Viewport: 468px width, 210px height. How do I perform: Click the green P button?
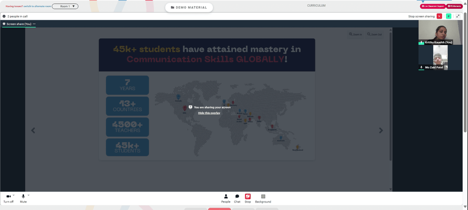(448, 16)
